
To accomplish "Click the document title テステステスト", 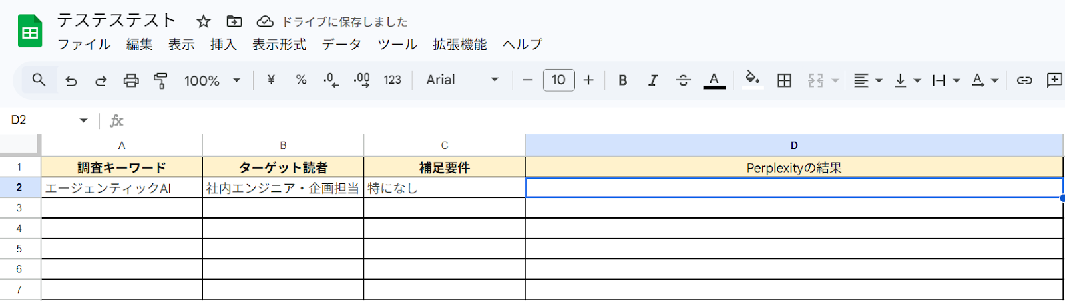I will [116, 21].
